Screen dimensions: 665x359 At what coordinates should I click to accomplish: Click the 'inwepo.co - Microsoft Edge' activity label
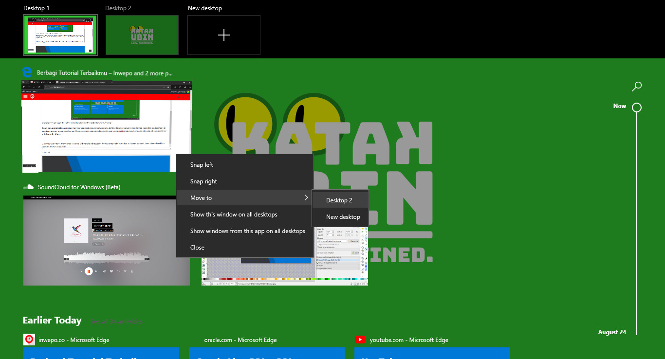tap(74, 340)
